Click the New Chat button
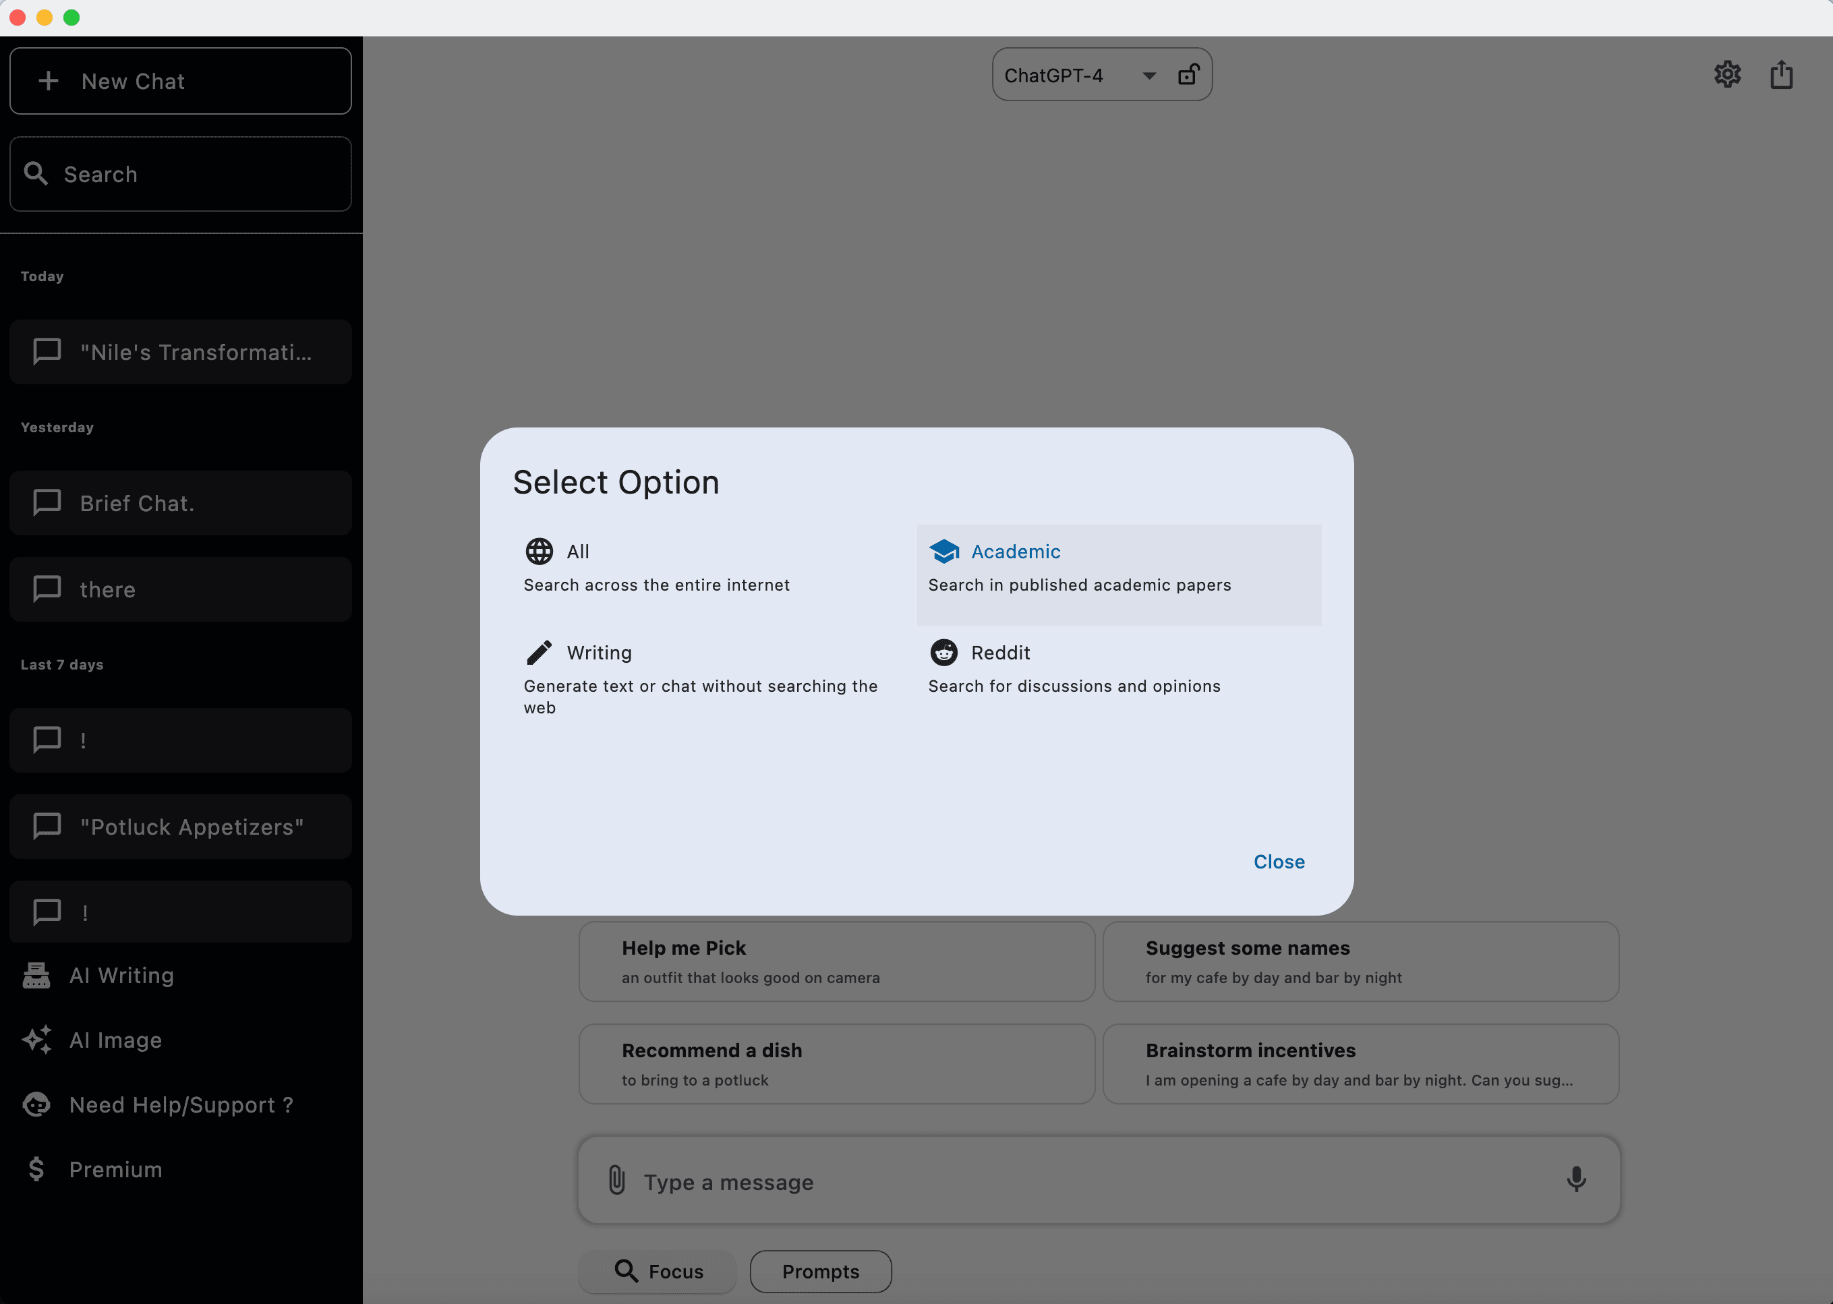The image size is (1833, 1304). 181,79
